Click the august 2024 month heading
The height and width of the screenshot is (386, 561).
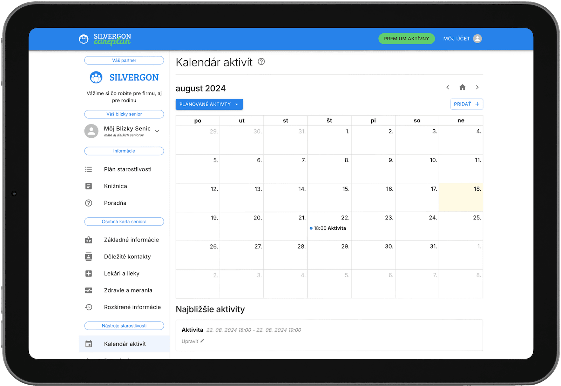point(201,88)
